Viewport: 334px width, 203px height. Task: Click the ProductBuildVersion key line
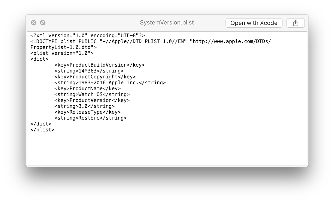pyautogui.click(x=99, y=65)
